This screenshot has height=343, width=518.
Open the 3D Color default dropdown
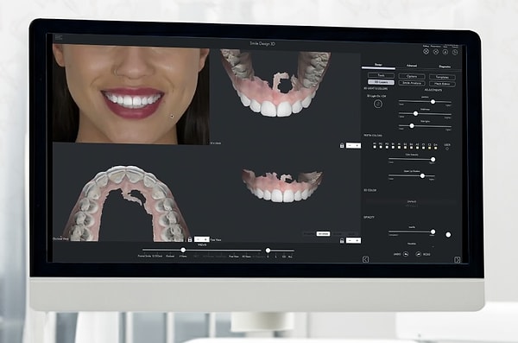tap(412, 202)
